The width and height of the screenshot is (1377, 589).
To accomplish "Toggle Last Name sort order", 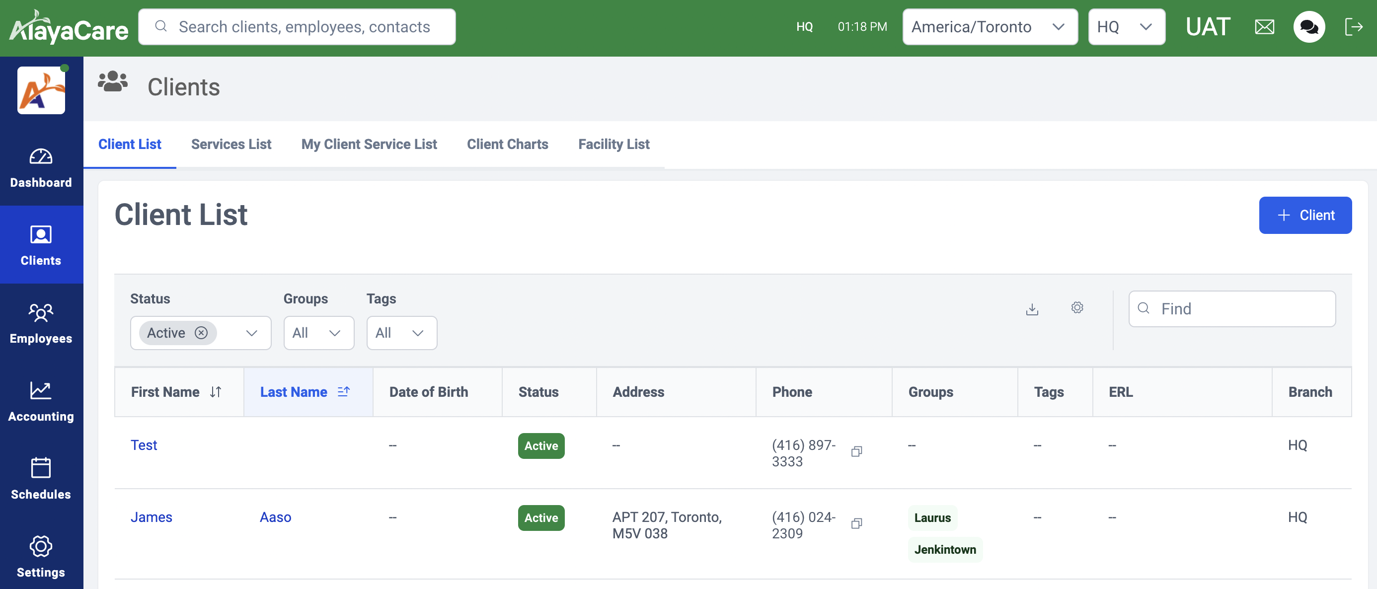I will (344, 392).
